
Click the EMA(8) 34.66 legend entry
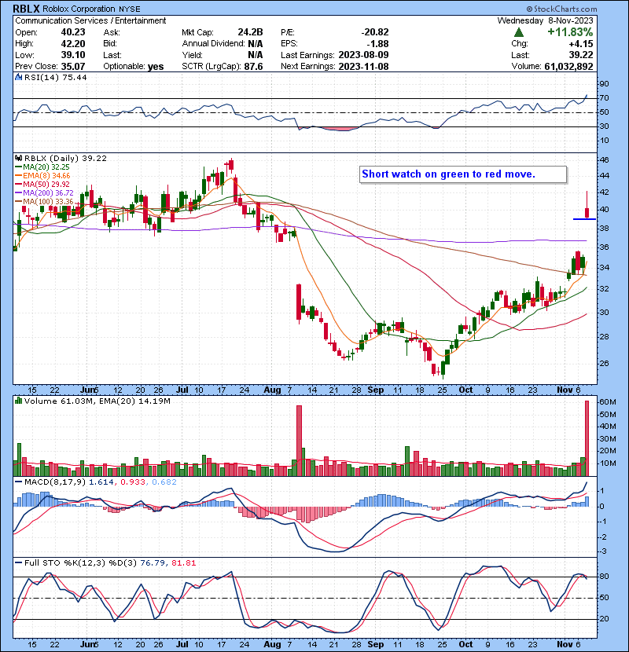tap(42, 176)
